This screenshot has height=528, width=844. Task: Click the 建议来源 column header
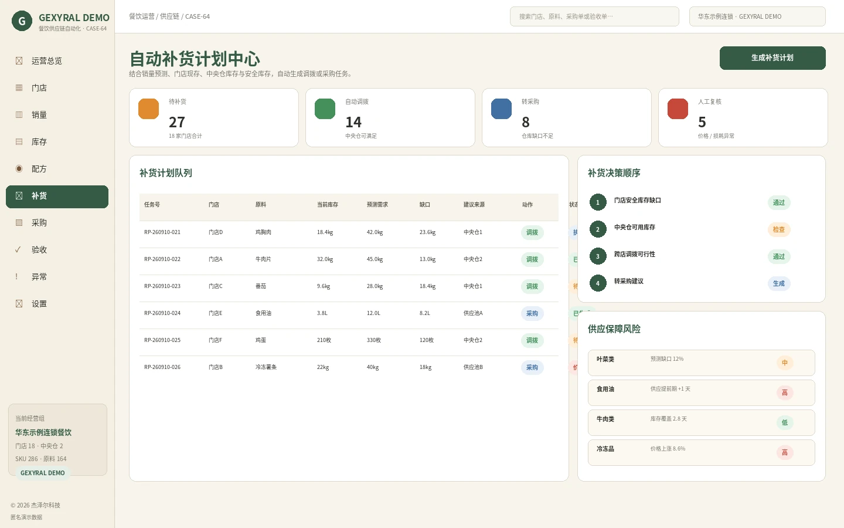click(474, 205)
